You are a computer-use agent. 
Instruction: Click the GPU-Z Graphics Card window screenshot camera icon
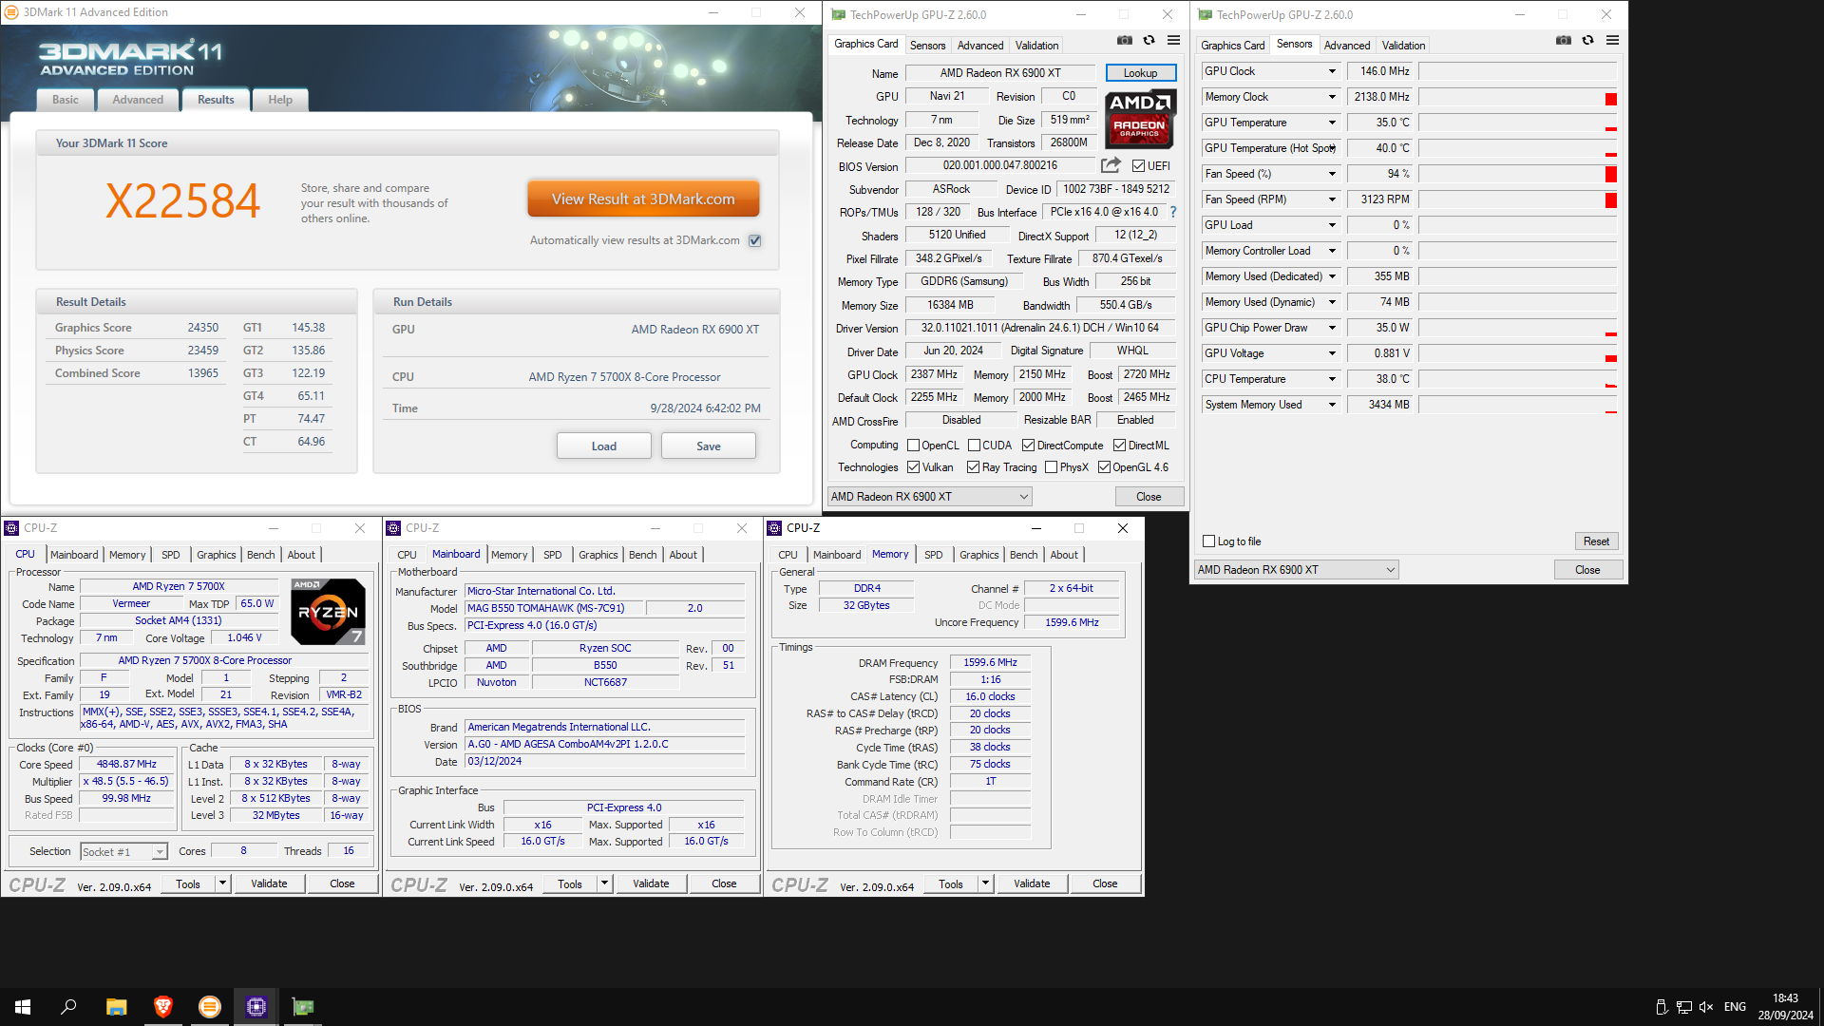(x=1125, y=41)
